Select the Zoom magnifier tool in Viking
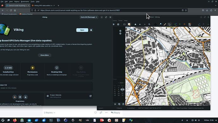 pos(160,24)
